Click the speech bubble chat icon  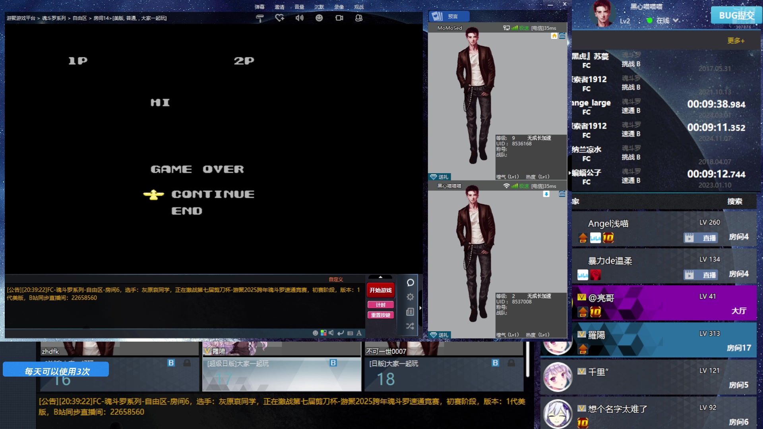[x=411, y=282]
